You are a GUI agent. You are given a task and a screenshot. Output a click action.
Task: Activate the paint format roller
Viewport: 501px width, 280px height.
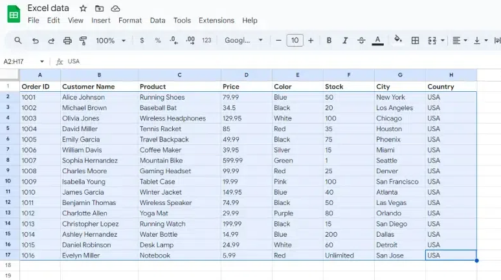[x=83, y=41]
